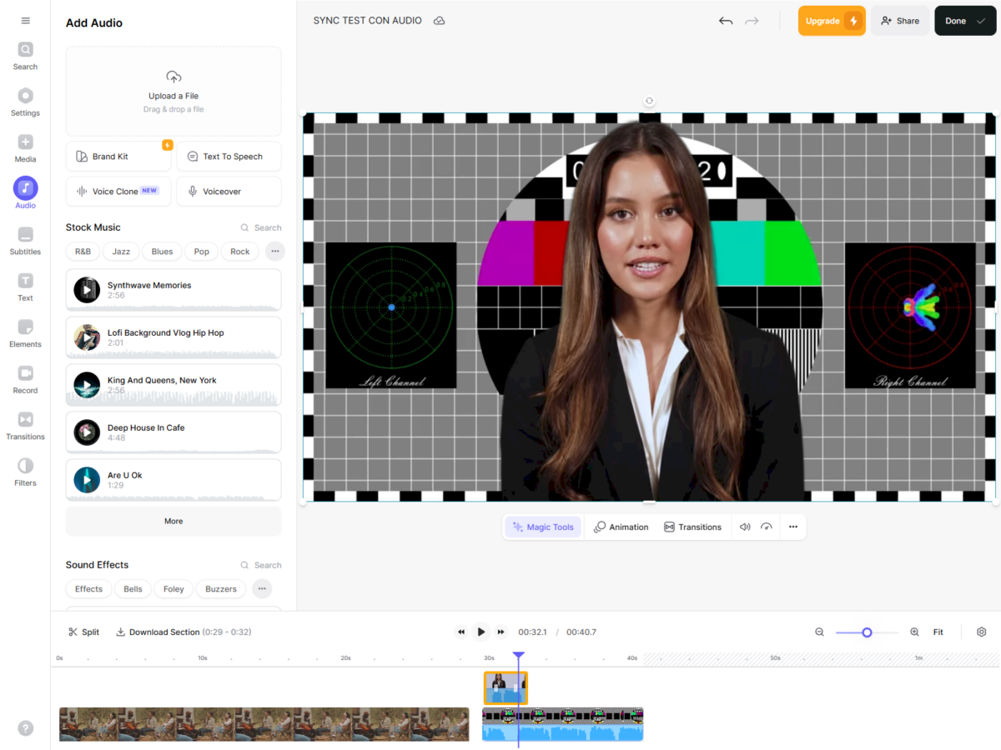1001x750 pixels.
Task: Click the rotate handle above the video
Action: (x=649, y=101)
